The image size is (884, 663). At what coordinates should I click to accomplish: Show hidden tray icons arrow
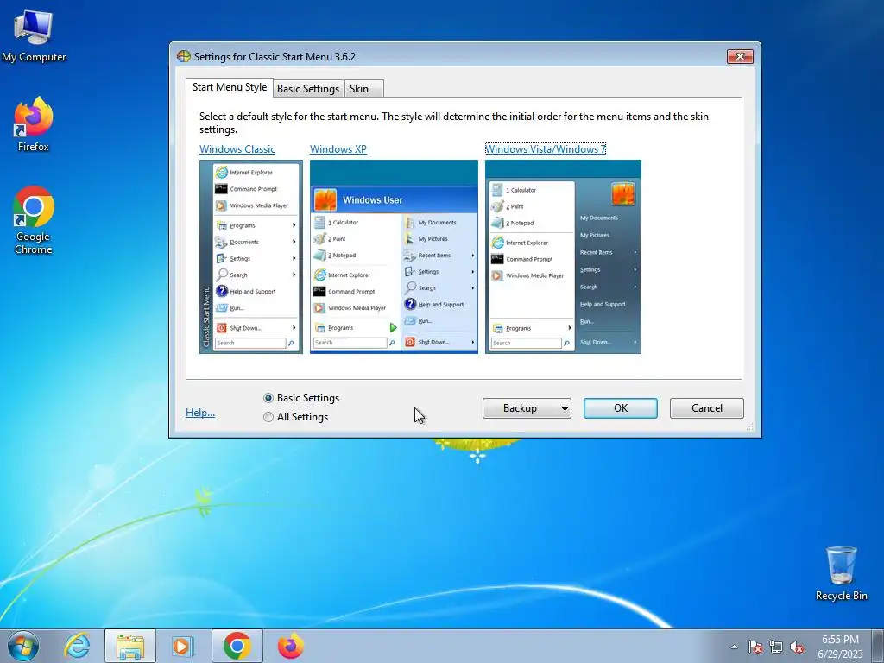point(734,647)
